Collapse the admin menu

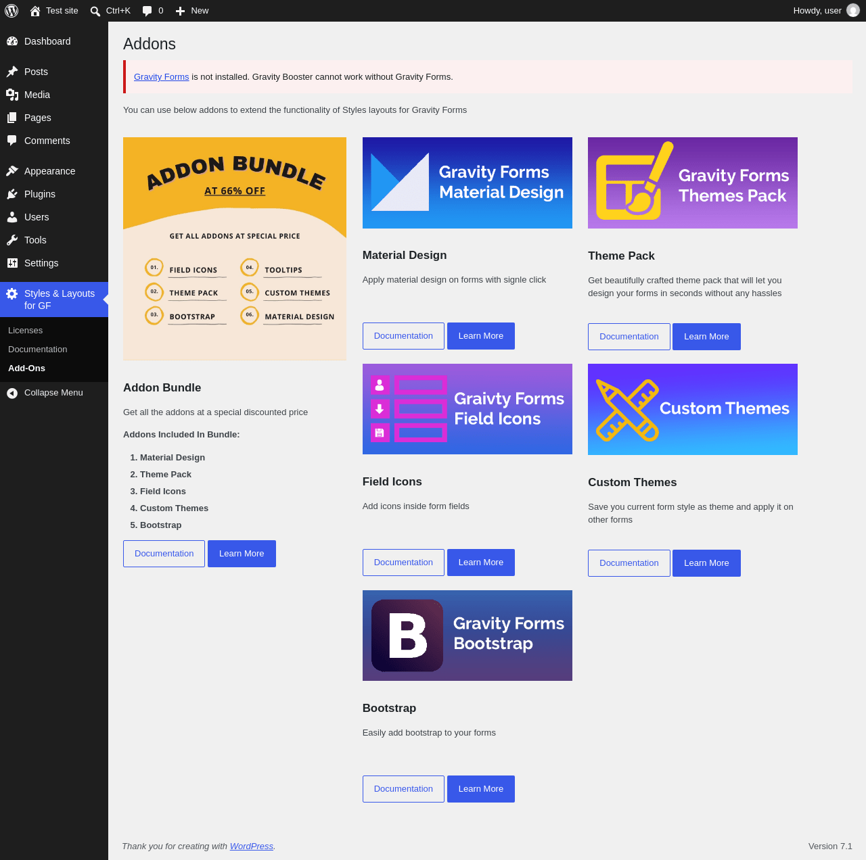[x=54, y=393]
